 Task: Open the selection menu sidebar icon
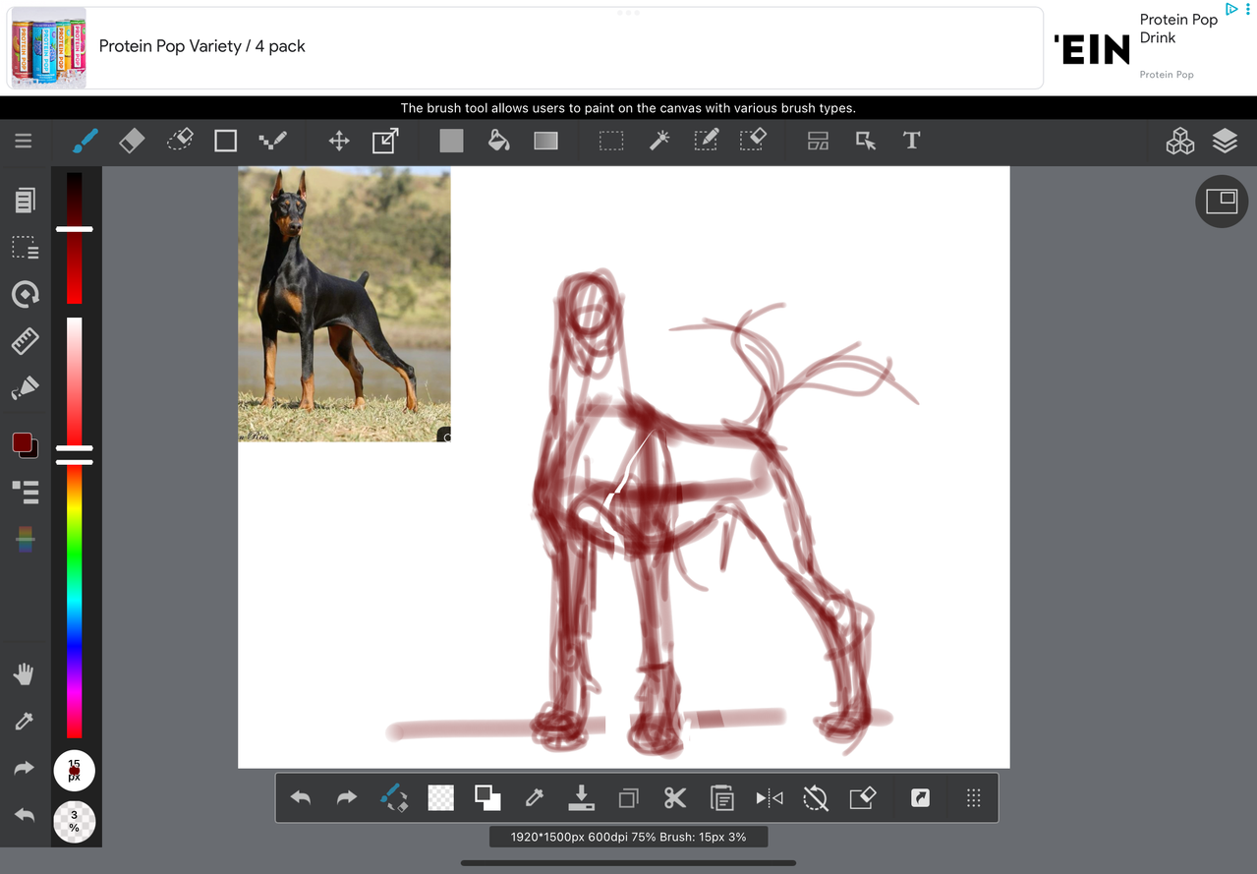coord(25,247)
